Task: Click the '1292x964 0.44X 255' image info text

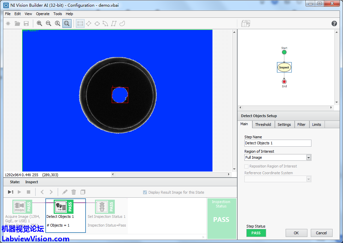Action: 21,175
